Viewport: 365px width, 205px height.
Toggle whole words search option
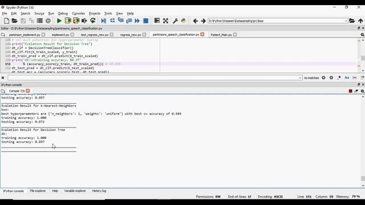(355, 77)
